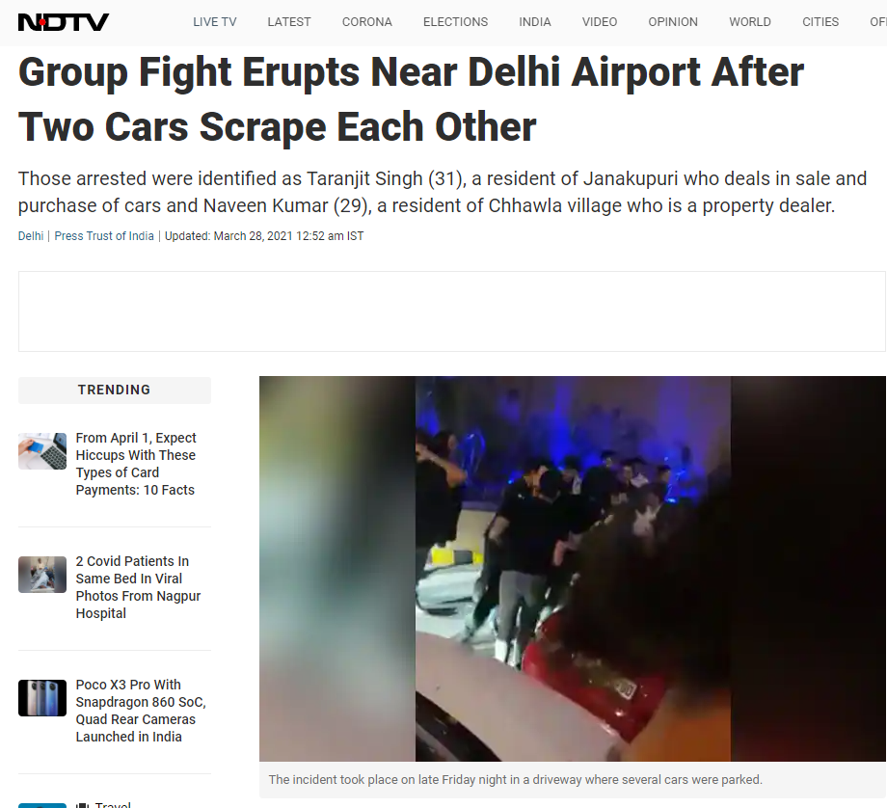Open the CORONA section
This screenshot has height=808, width=887.
[x=366, y=22]
